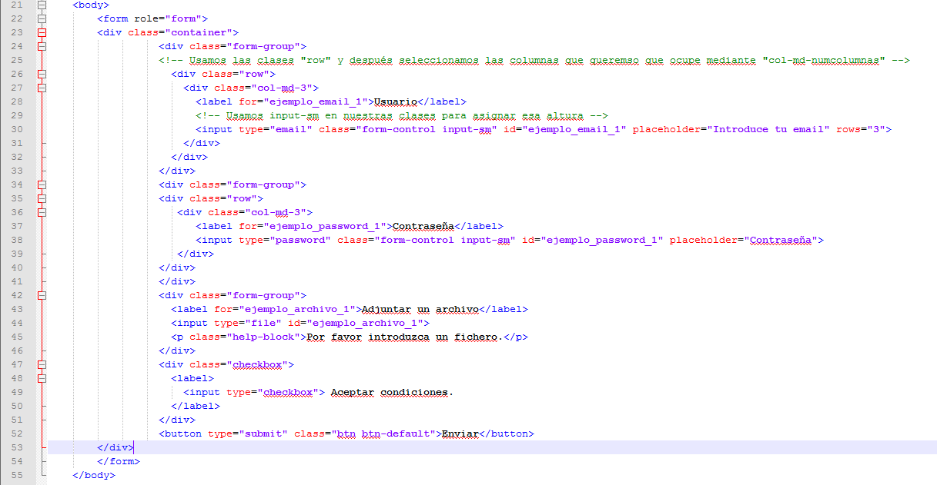Click the class value "help-block"
The height and width of the screenshot is (485, 937).
point(263,337)
